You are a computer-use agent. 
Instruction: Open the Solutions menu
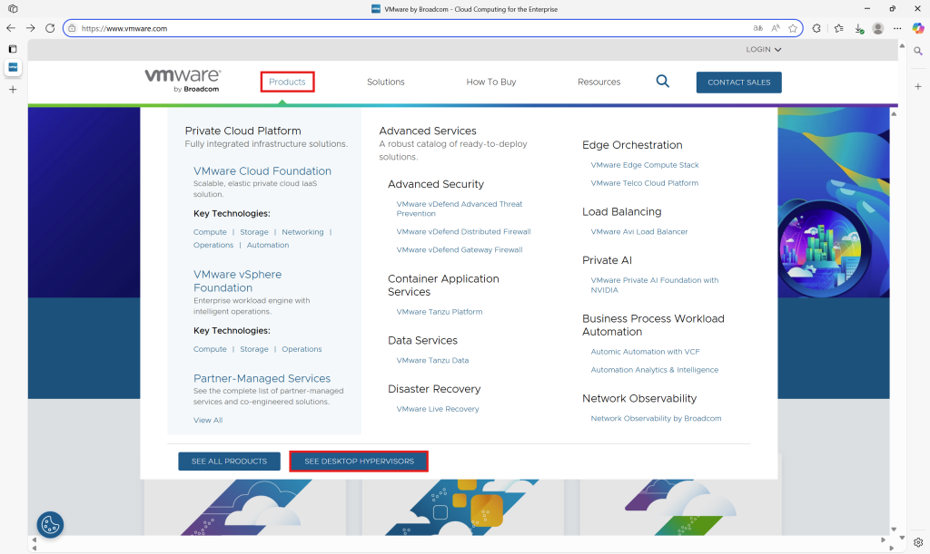(385, 82)
